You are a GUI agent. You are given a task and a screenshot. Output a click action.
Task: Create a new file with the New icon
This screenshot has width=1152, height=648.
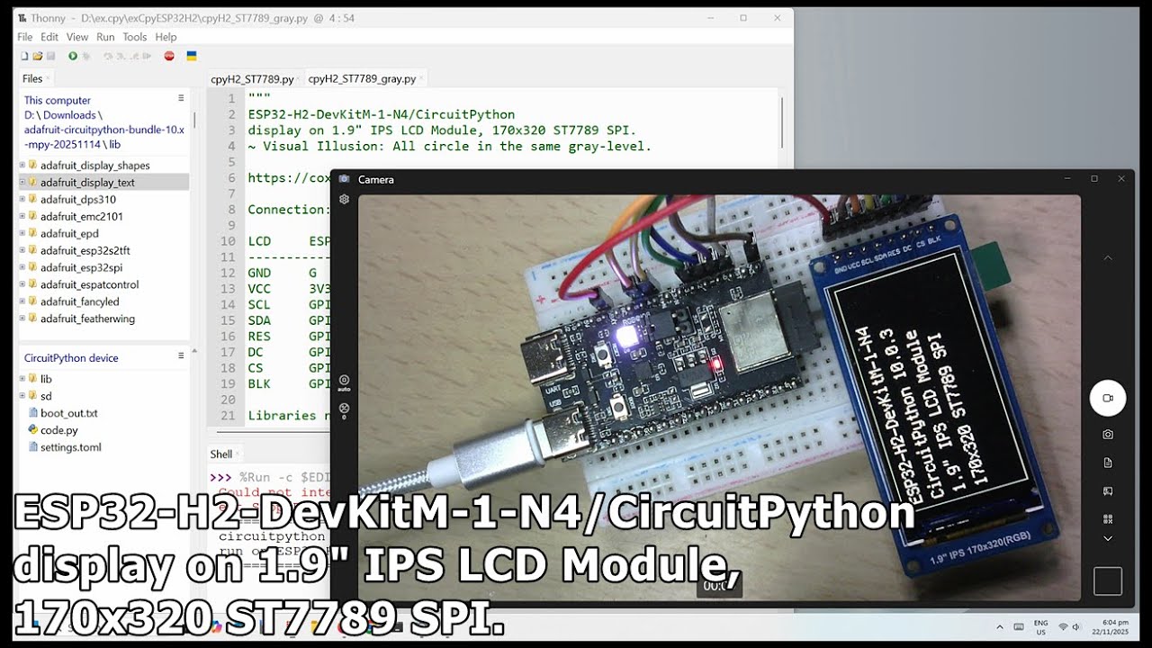pos(23,55)
